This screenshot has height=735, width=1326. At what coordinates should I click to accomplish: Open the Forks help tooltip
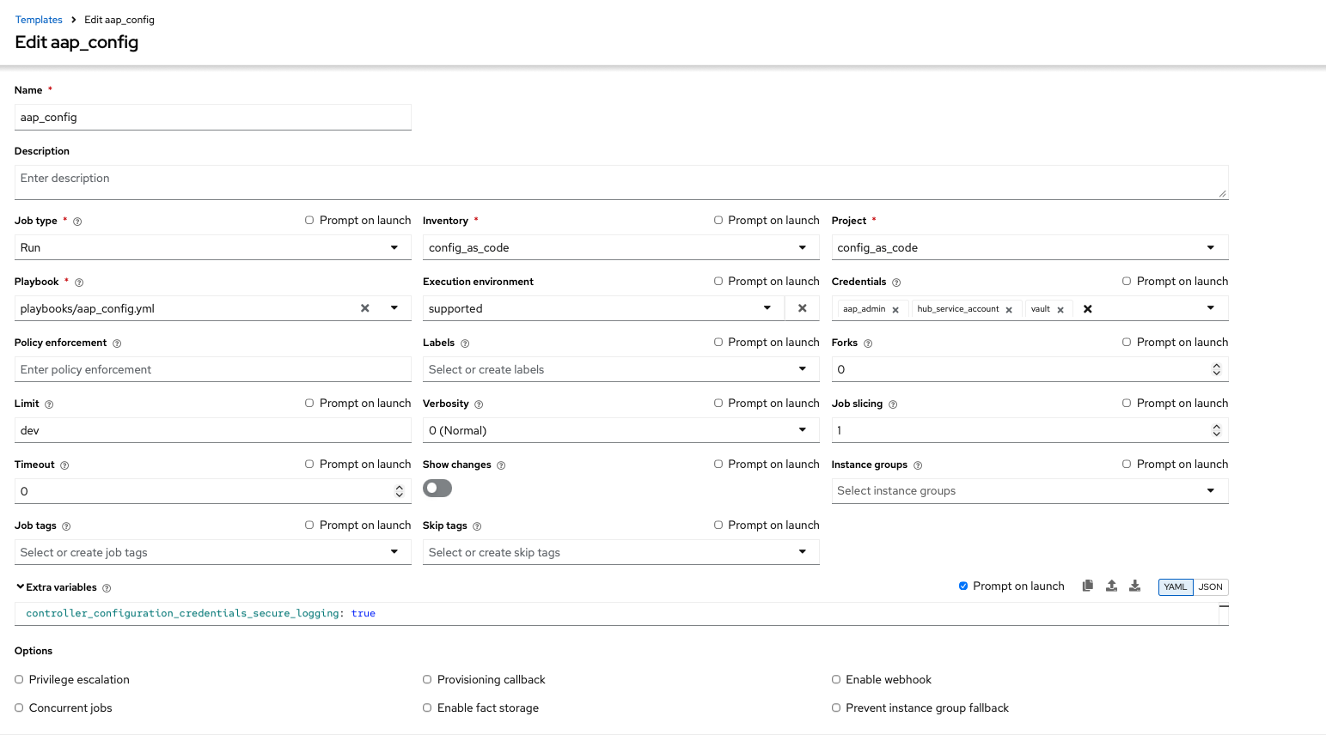[x=867, y=342]
